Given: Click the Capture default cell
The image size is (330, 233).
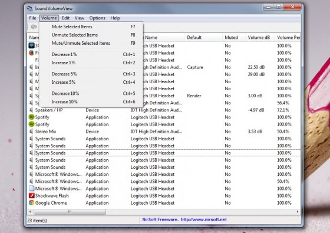Looking at the screenshot, I should click(x=195, y=67).
